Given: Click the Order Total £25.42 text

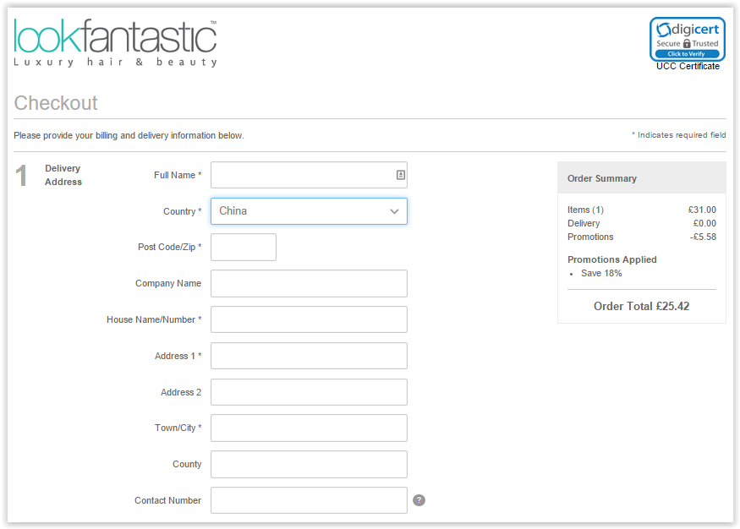Looking at the screenshot, I should 641,307.
